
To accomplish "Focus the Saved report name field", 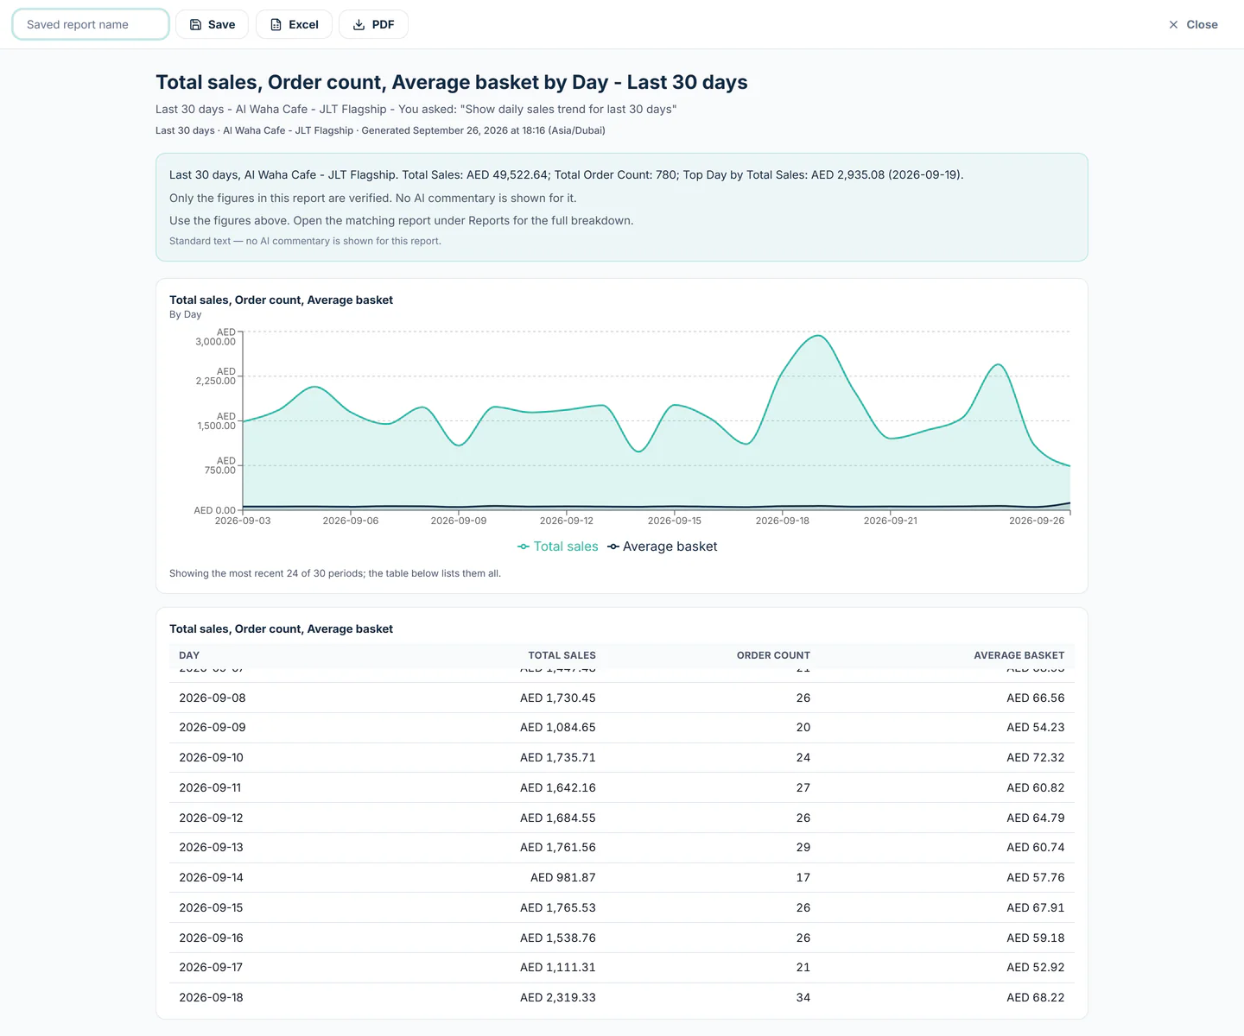I will click(91, 24).
